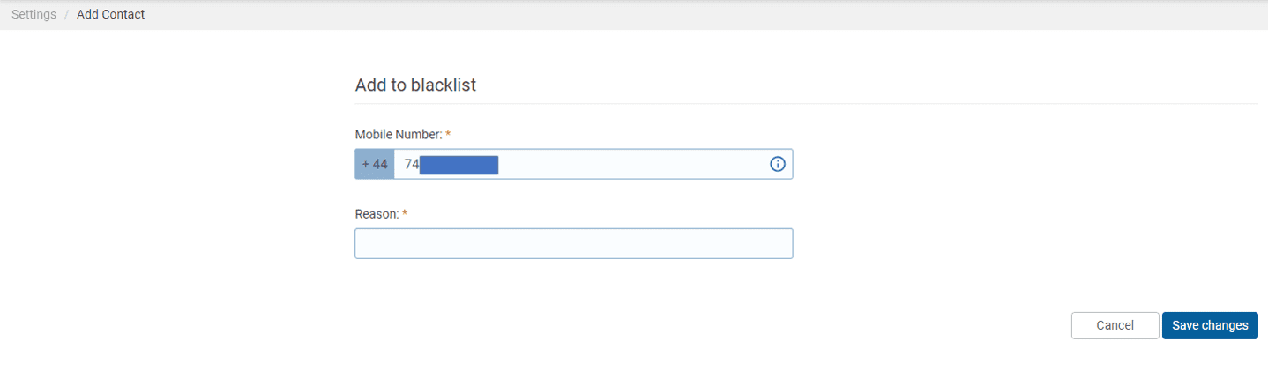Click the blue redacted block in number
The image size is (1268, 371).
coord(459,165)
